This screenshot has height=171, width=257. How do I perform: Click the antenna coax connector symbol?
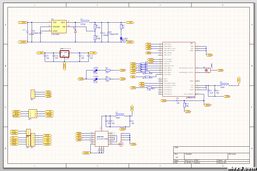121,144
